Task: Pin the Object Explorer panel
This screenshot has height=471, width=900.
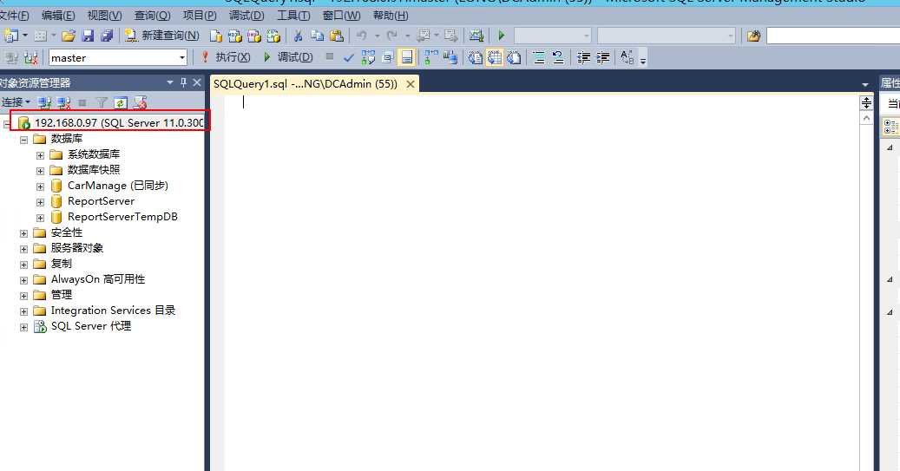Action: pos(184,82)
